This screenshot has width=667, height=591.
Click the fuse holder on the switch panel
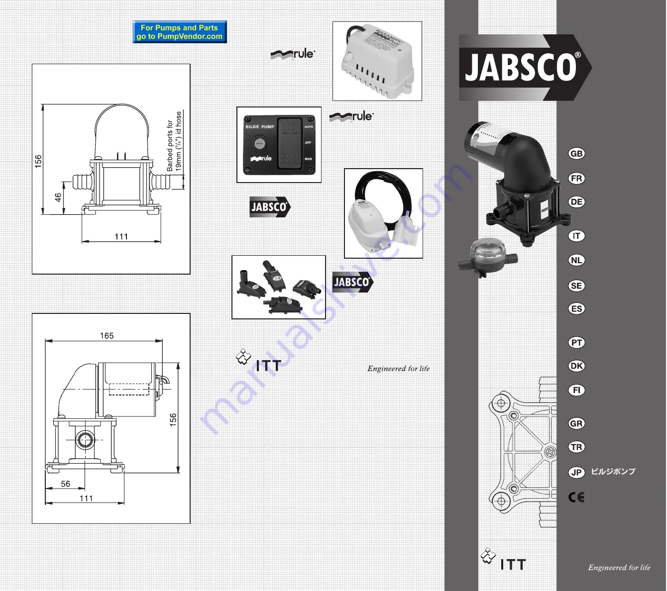point(259,143)
